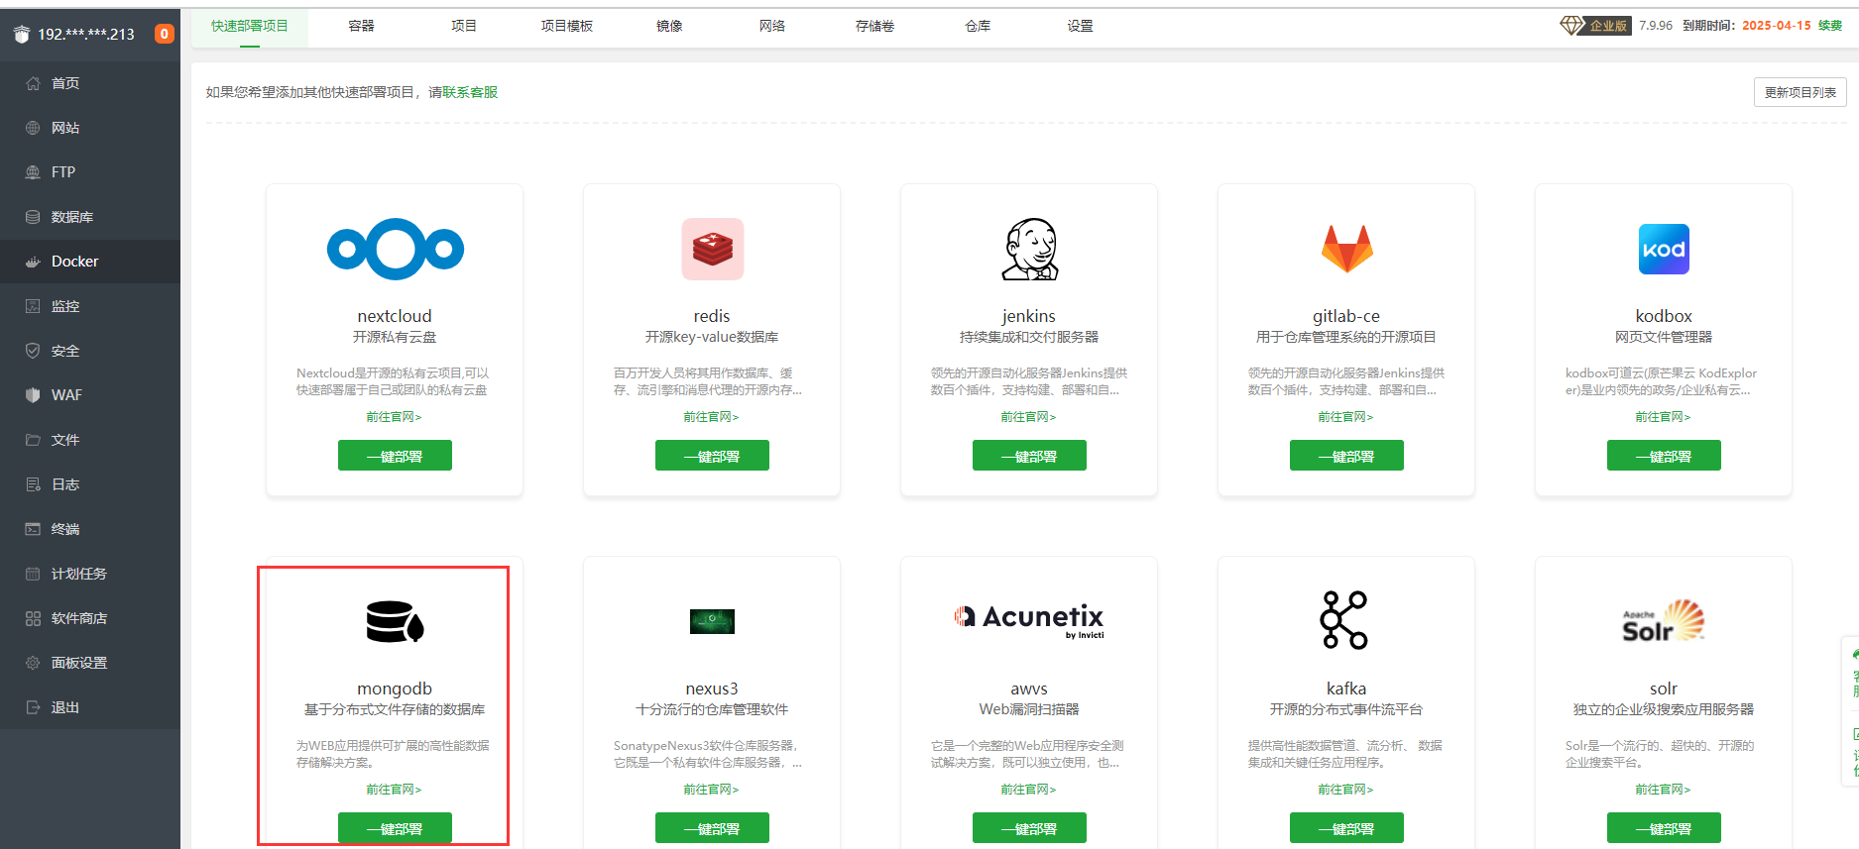Deploy kodbox with 一键部署
Image resolution: width=1859 pixels, height=849 pixels.
click(1664, 456)
